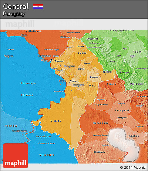Click the red Central highlight on inset map
The width and height of the screenshot is (148, 171).
[127, 154]
